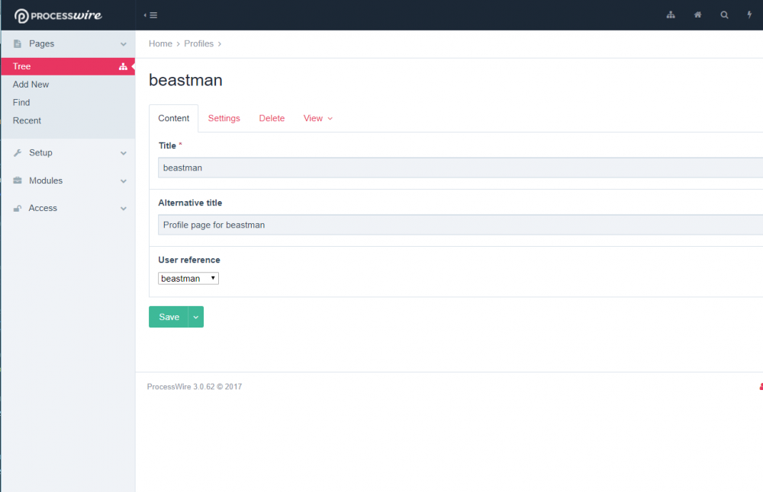Open the Delete tab
Viewport: 763px width, 492px height.
[272, 119]
